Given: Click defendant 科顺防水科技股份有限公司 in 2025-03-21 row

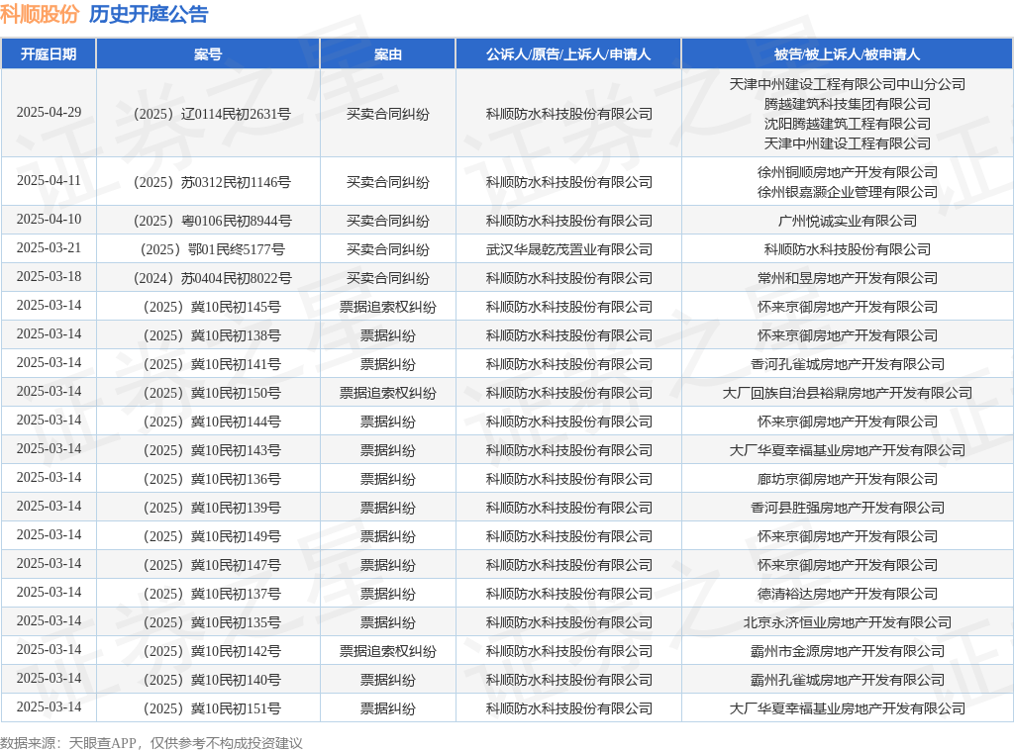Looking at the screenshot, I should coord(848,249).
